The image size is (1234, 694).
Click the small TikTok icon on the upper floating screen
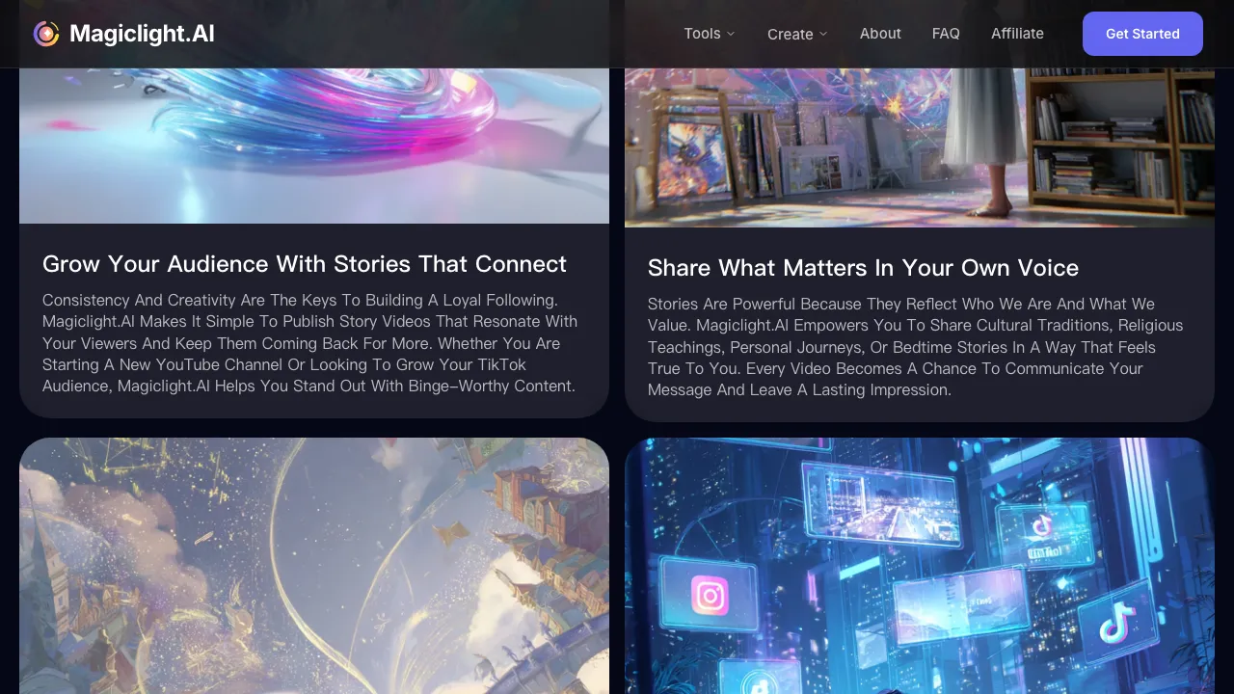coord(1040,526)
